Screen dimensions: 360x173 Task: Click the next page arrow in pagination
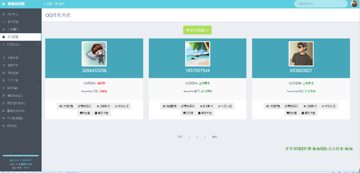205,137
